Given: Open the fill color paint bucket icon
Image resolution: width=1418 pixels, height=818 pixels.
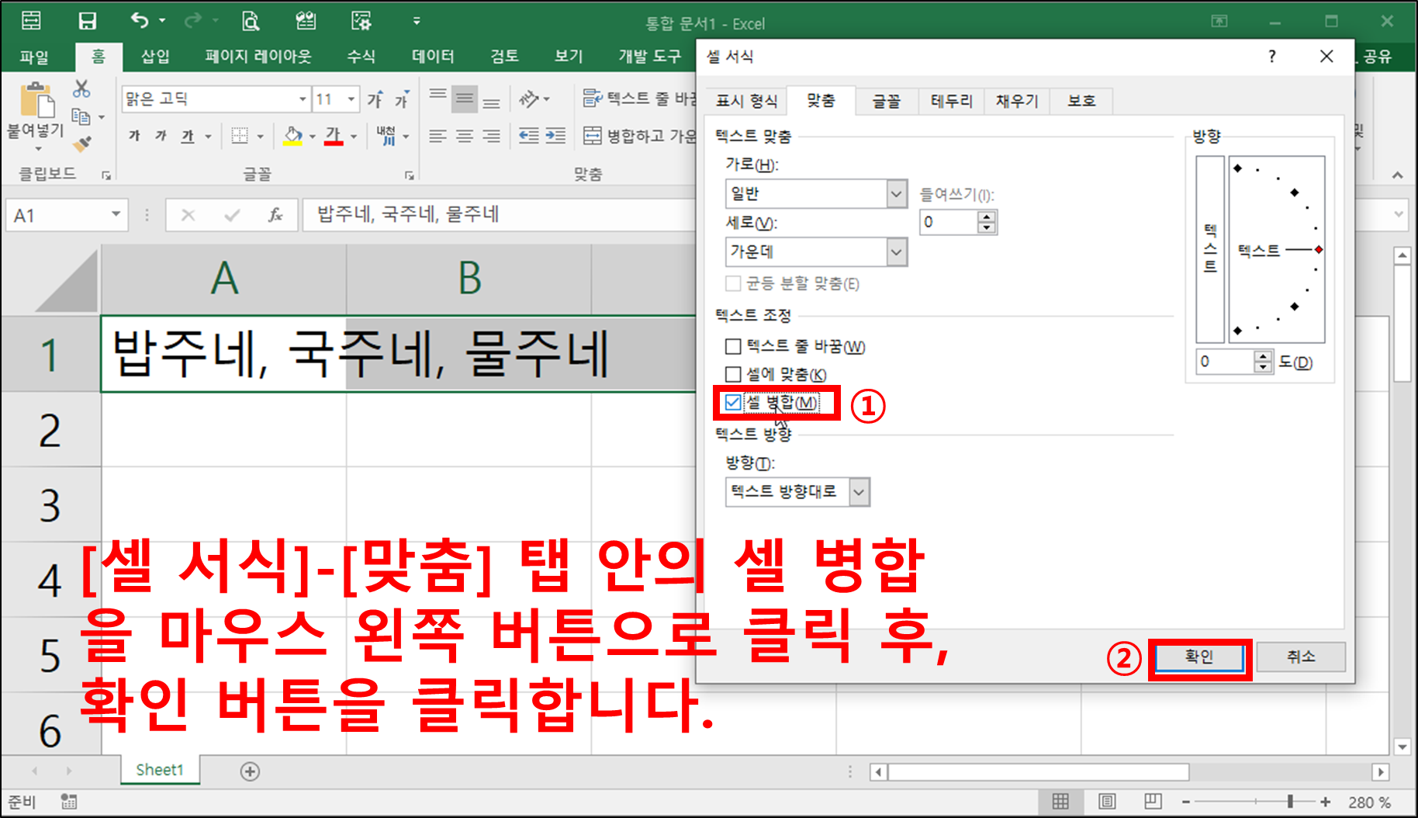Looking at the screenshot, I should pos(293,135).
